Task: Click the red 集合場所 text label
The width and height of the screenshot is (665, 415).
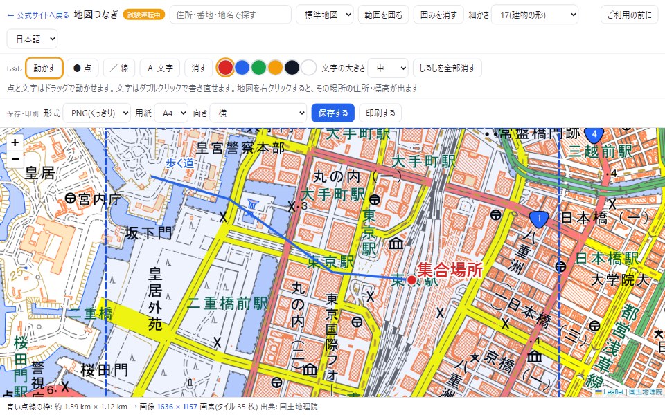Action: pos(450,269)
